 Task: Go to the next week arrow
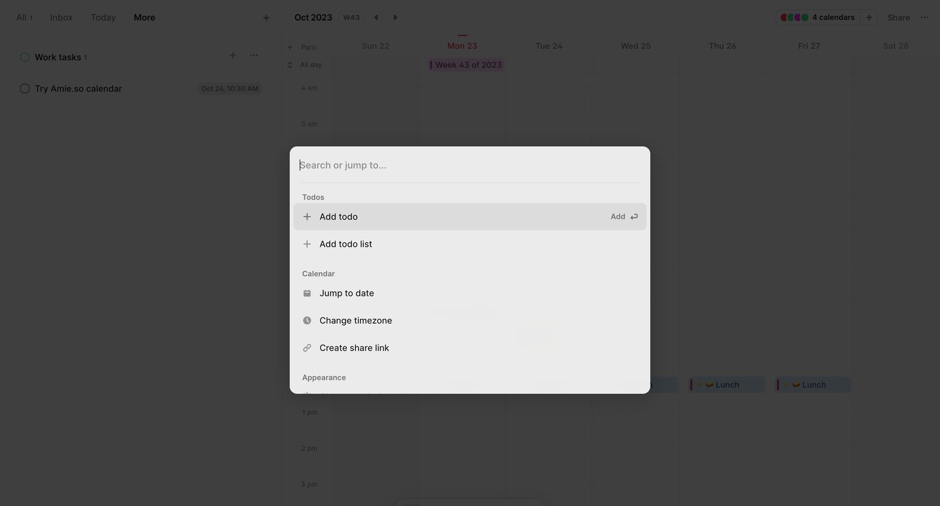tap(395, 17)
